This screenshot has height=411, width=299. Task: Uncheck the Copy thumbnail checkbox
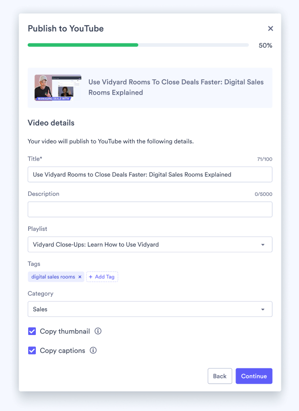click(32, 331)
